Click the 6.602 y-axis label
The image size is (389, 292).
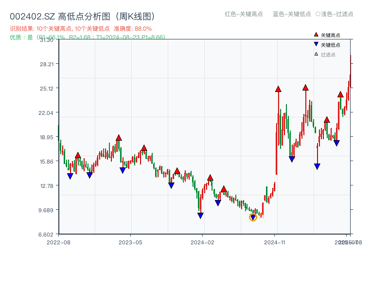point(46,235)
